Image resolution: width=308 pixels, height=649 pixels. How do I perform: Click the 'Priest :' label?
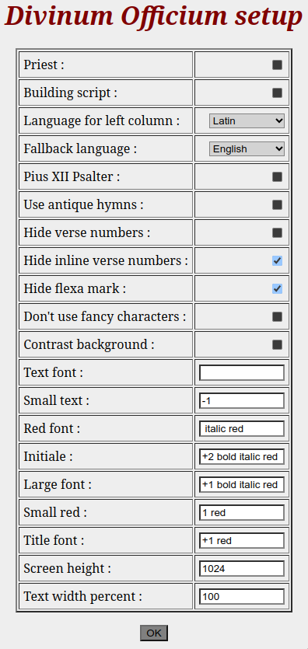(44, 65)
